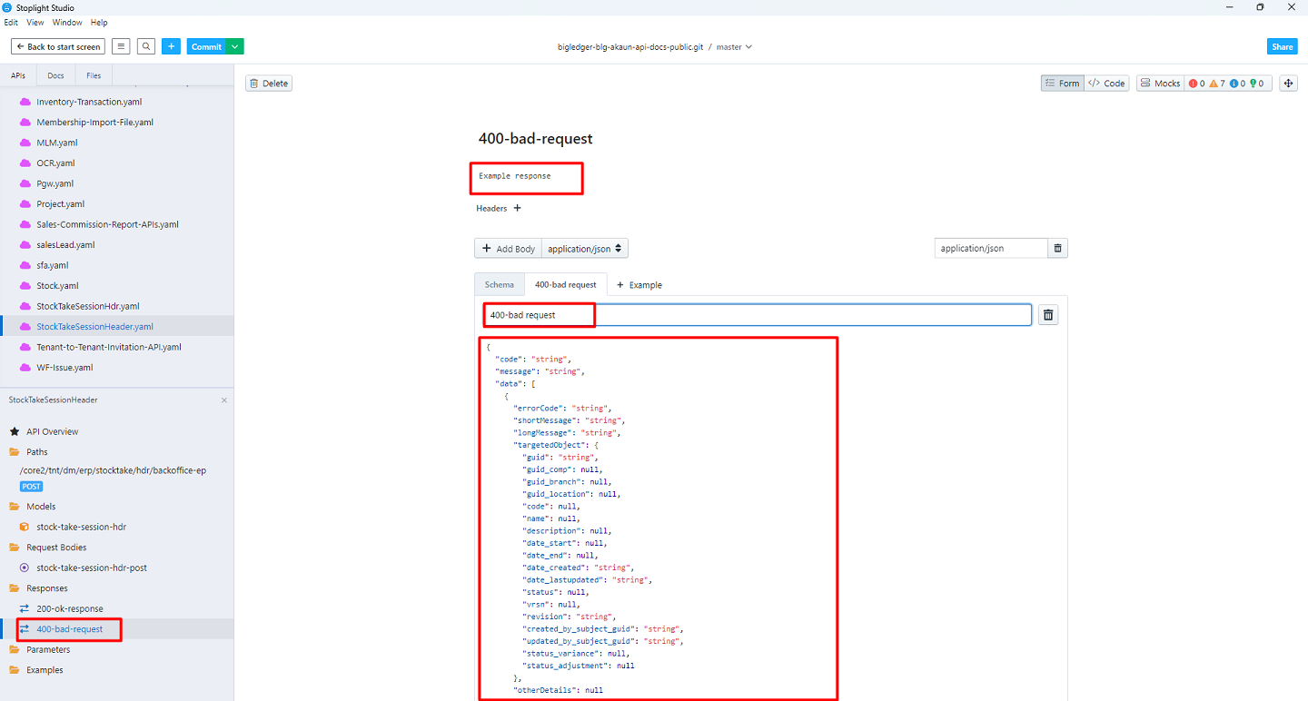This screenshot has height=701, width=1308.
Task: Click the cloud icon beside Project.yaml
Action: coord(25,204)
